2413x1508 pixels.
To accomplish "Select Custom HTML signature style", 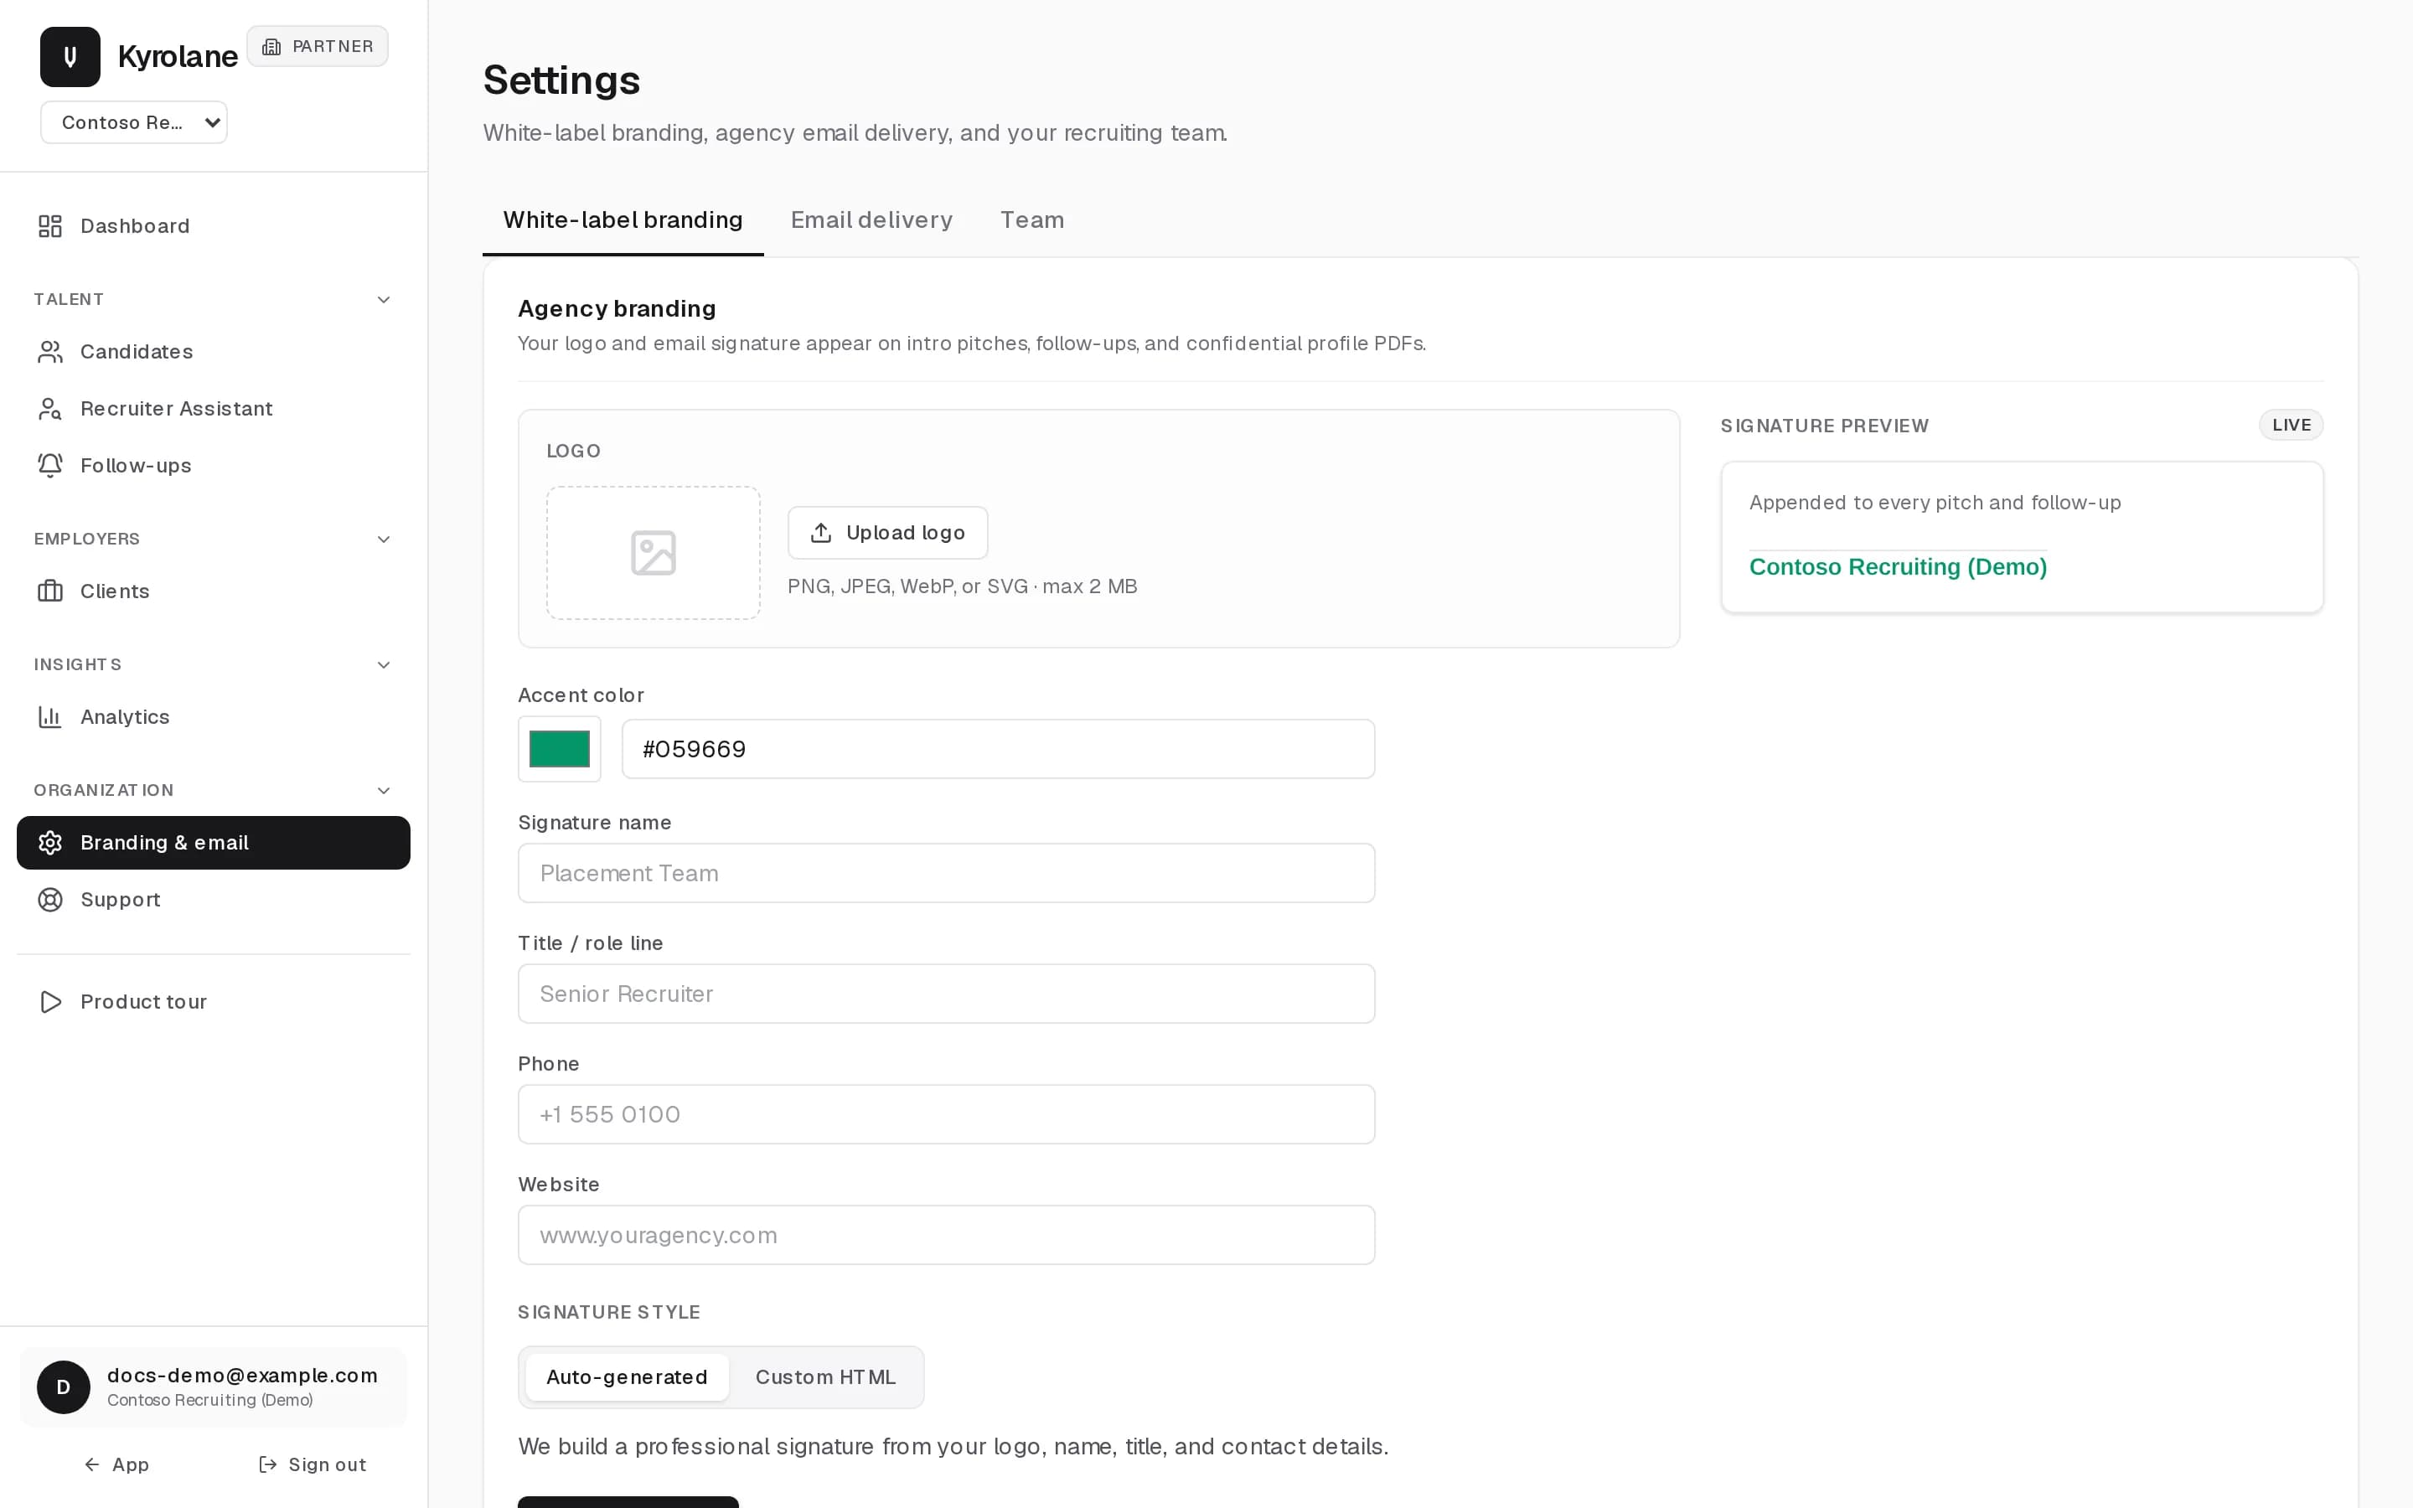I will pyautogui.click(x=825, y=1377).
